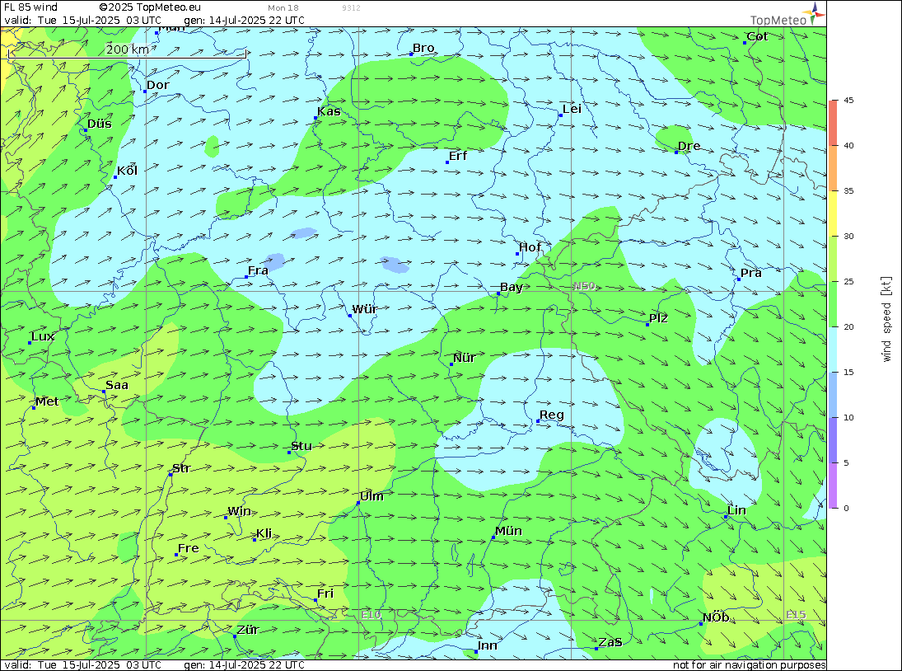This screenshot has width=902, height=671.
Task: Click the Düs city marker
Action: (86, 130)
